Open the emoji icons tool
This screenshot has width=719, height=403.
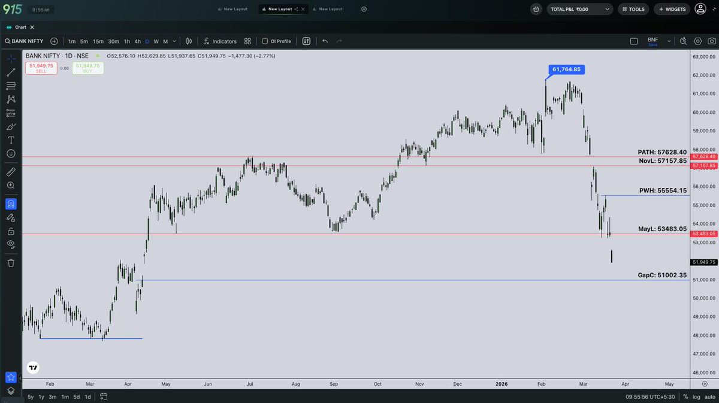click(x=11, y=154)
